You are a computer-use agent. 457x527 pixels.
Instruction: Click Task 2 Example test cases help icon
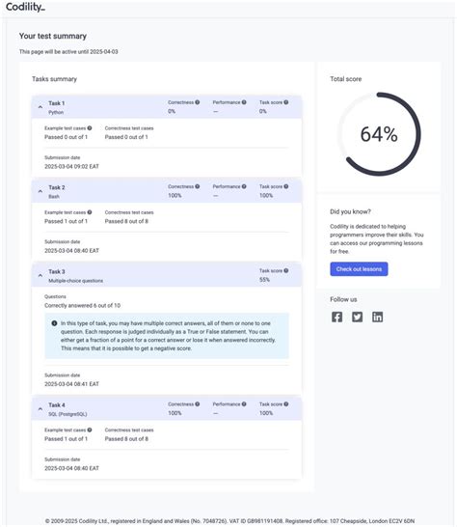coord(90,212)
